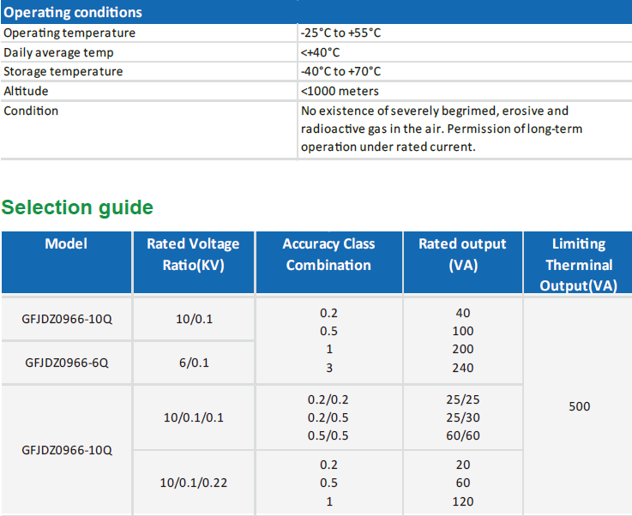632x516 pixels.
Task: Click the '<+40°C' value cell
Action: [x=320, y=52]
